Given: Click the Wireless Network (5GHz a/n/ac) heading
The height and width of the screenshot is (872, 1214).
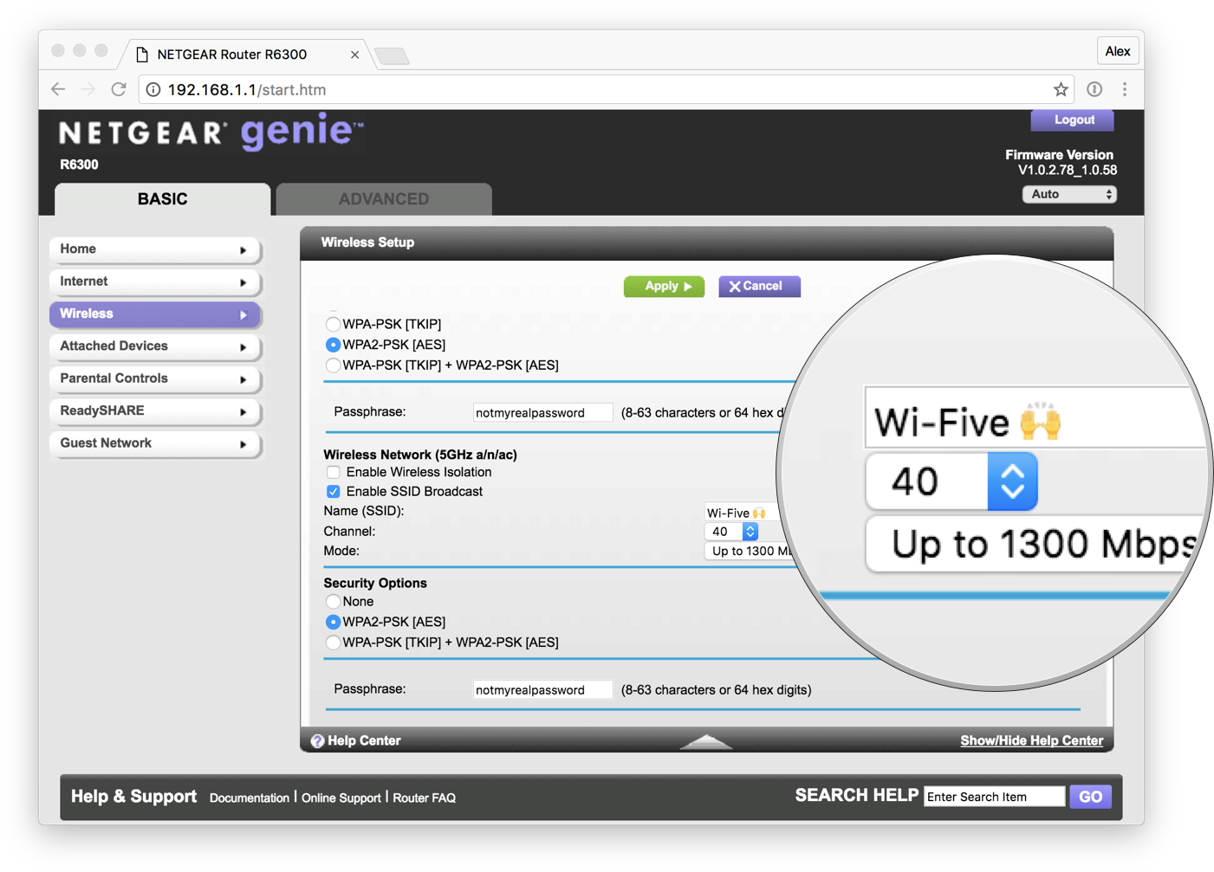Looking at the screenshot, I should click(x=420, y=455).
